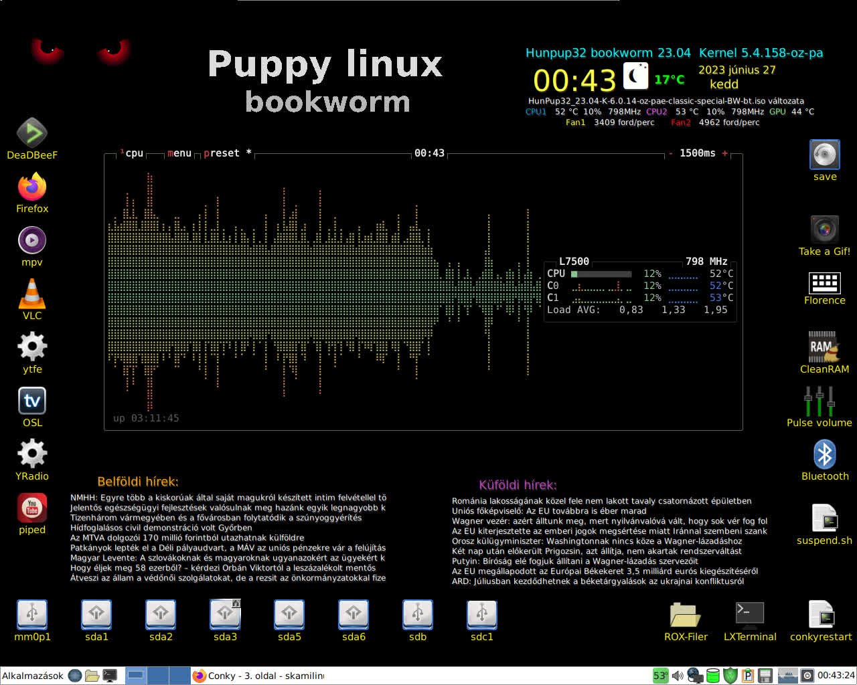
Task: Open the sda2 drive icon
Action: tap(161, 615)
